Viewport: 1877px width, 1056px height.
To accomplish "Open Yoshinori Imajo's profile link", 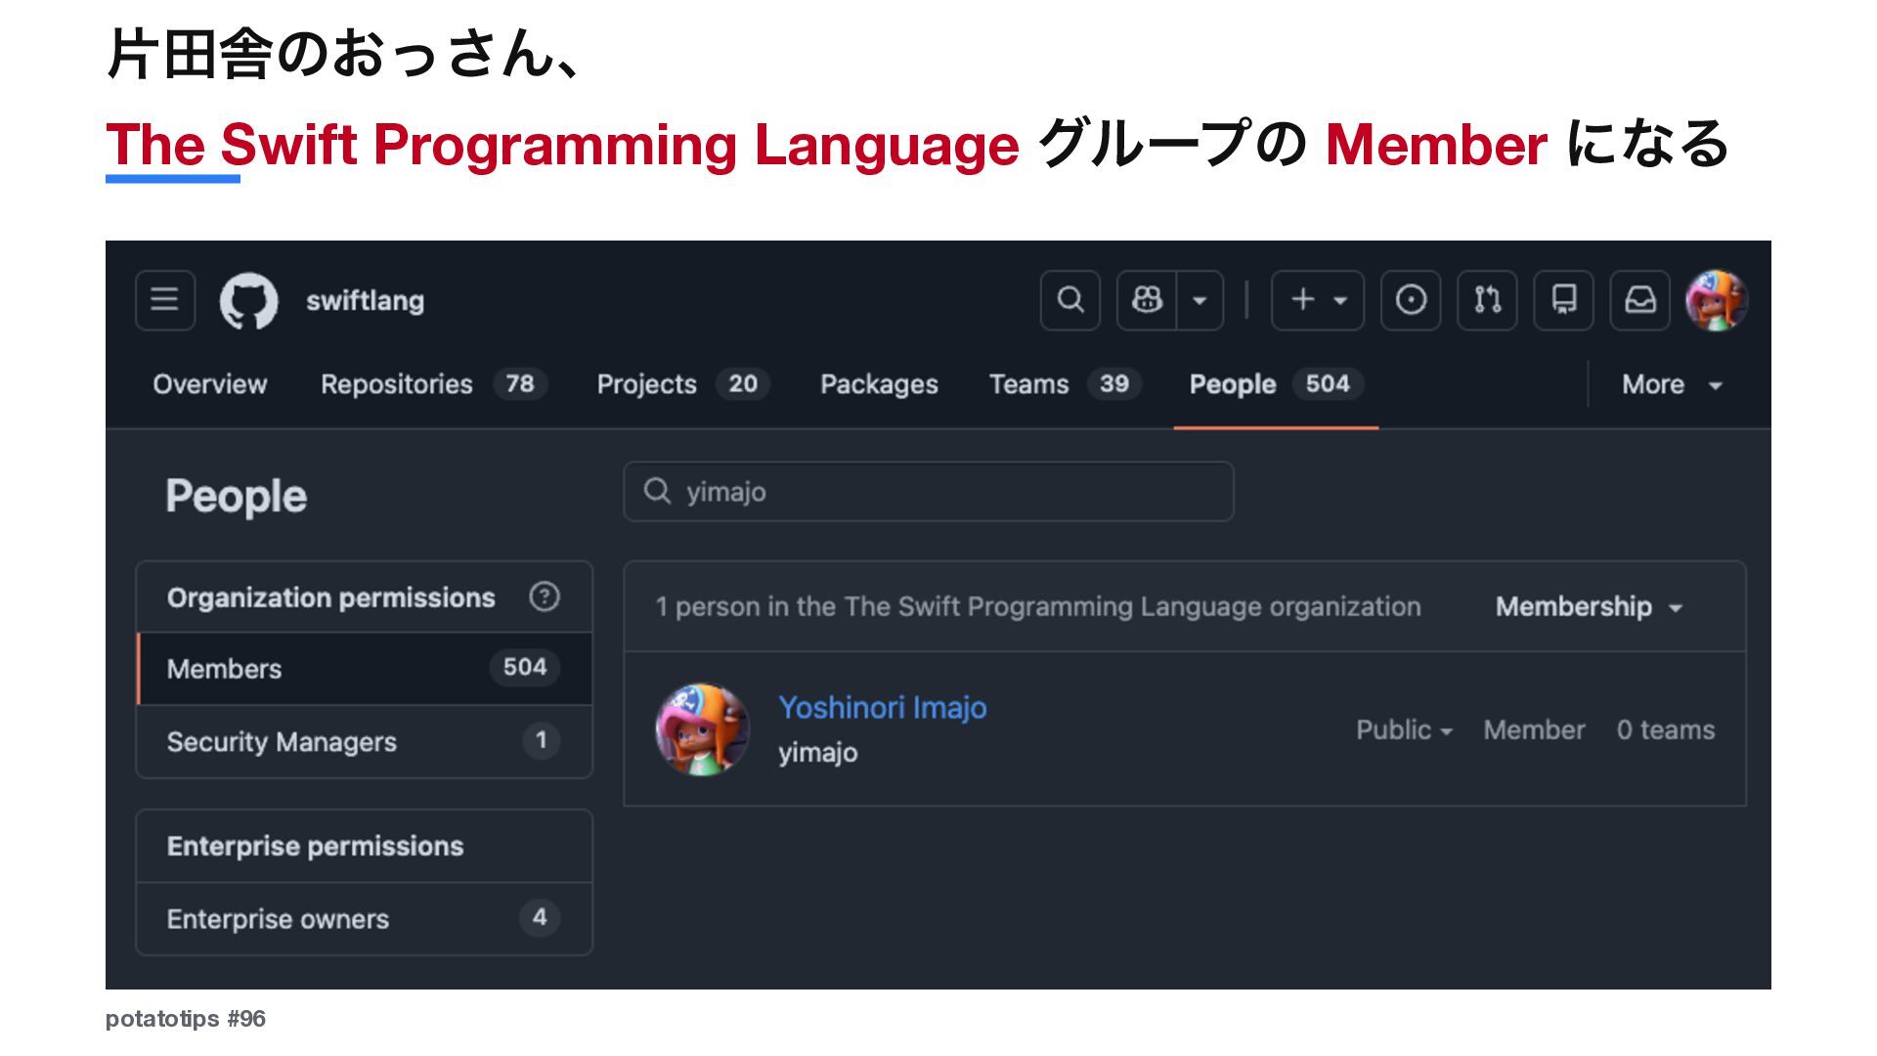I will (x=883, y=707).
